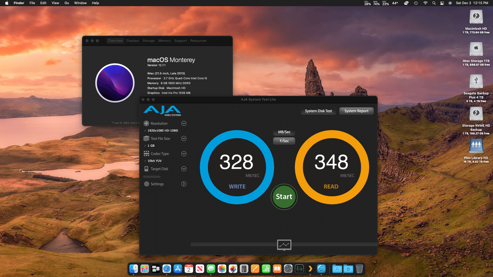The width and height of the screenshot is (493, 277).
Task: Click the Codec Type grid icon
Action: point(146,154)
